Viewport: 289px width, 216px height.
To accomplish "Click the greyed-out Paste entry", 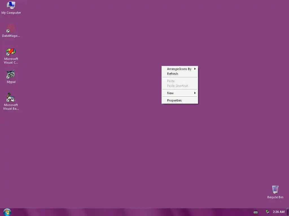I will click(x=180, y=81).
